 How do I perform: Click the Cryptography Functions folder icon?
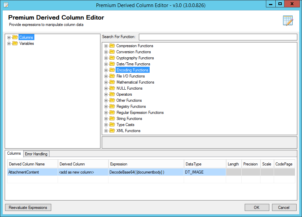pos(112,58)
